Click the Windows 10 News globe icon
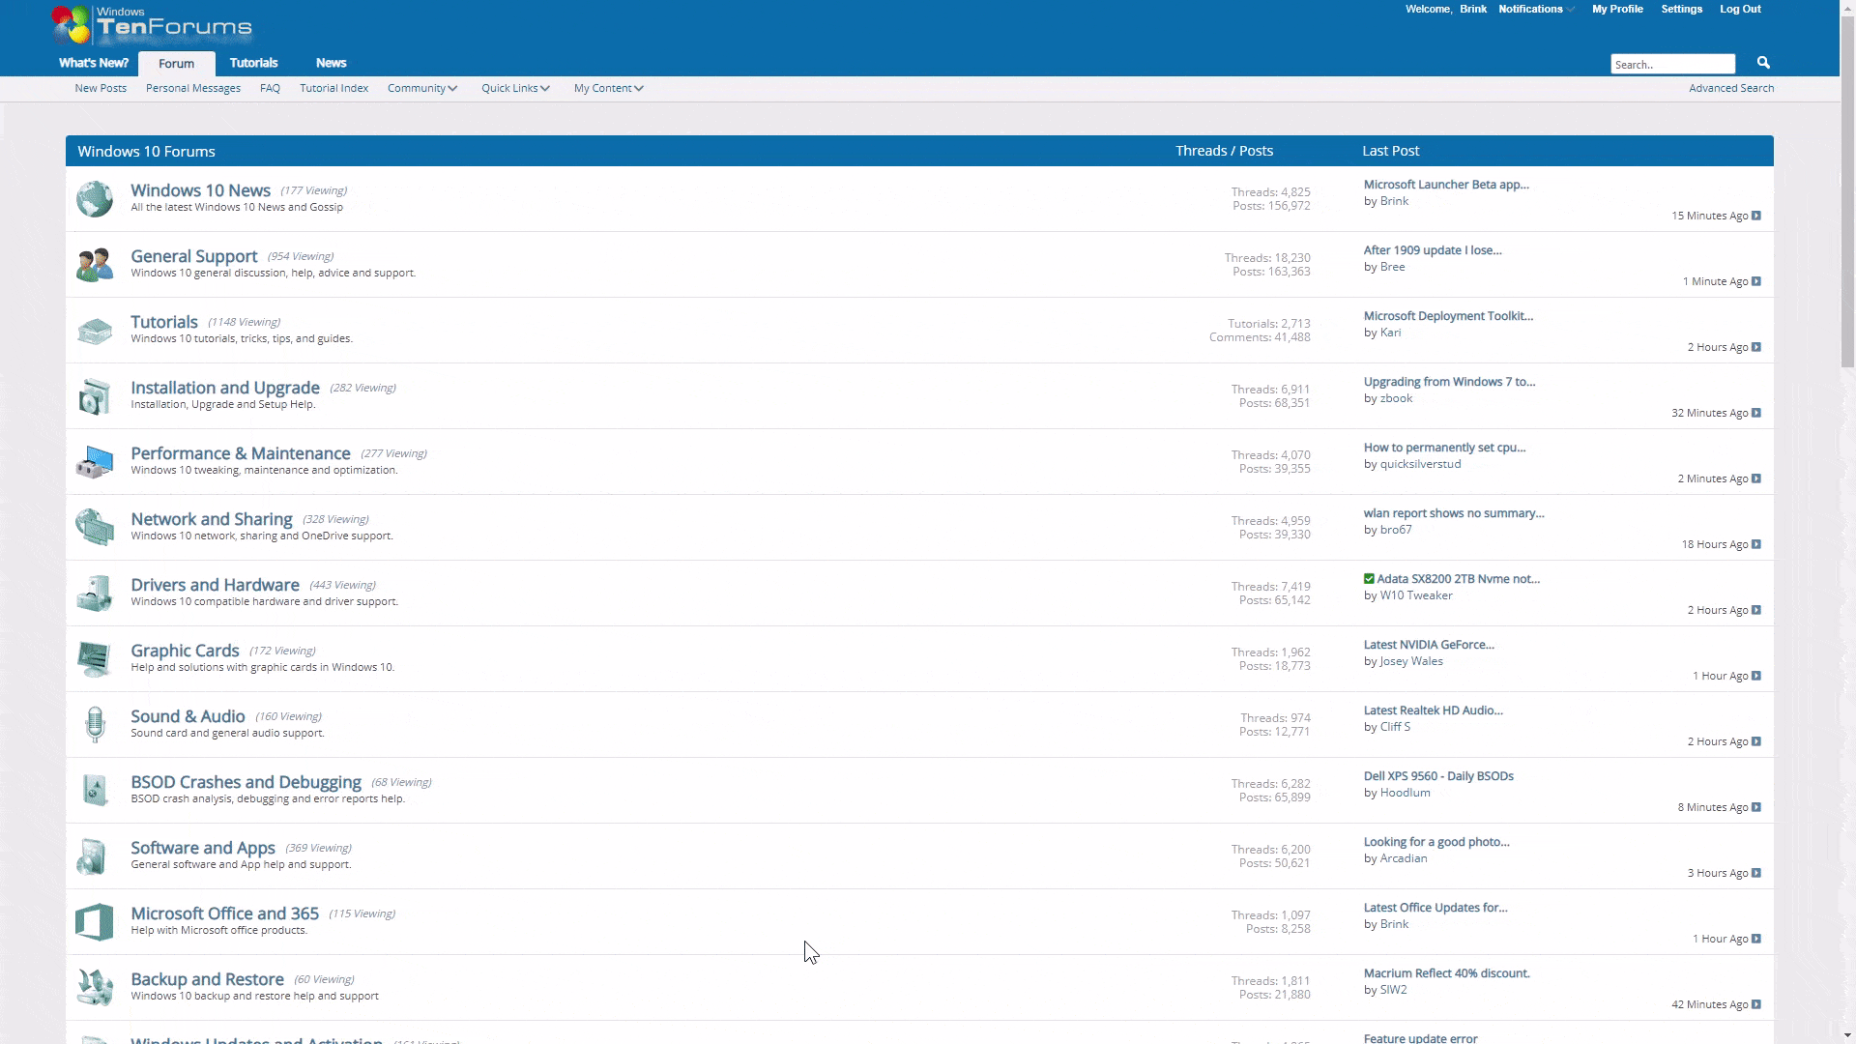 click(95, 199)
